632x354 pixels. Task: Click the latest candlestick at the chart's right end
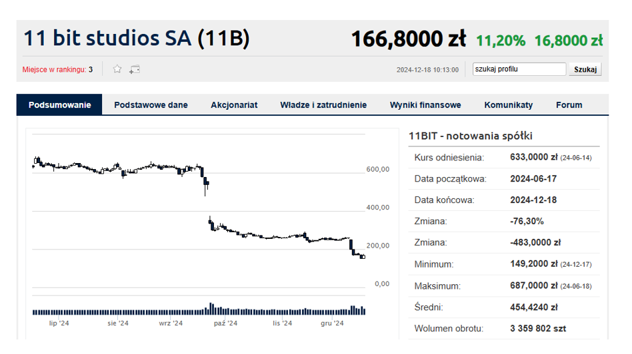pos(363,256)
